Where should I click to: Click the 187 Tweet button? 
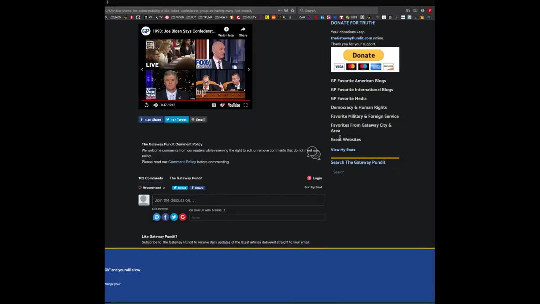pyautogui.click(x=176, y=119)
